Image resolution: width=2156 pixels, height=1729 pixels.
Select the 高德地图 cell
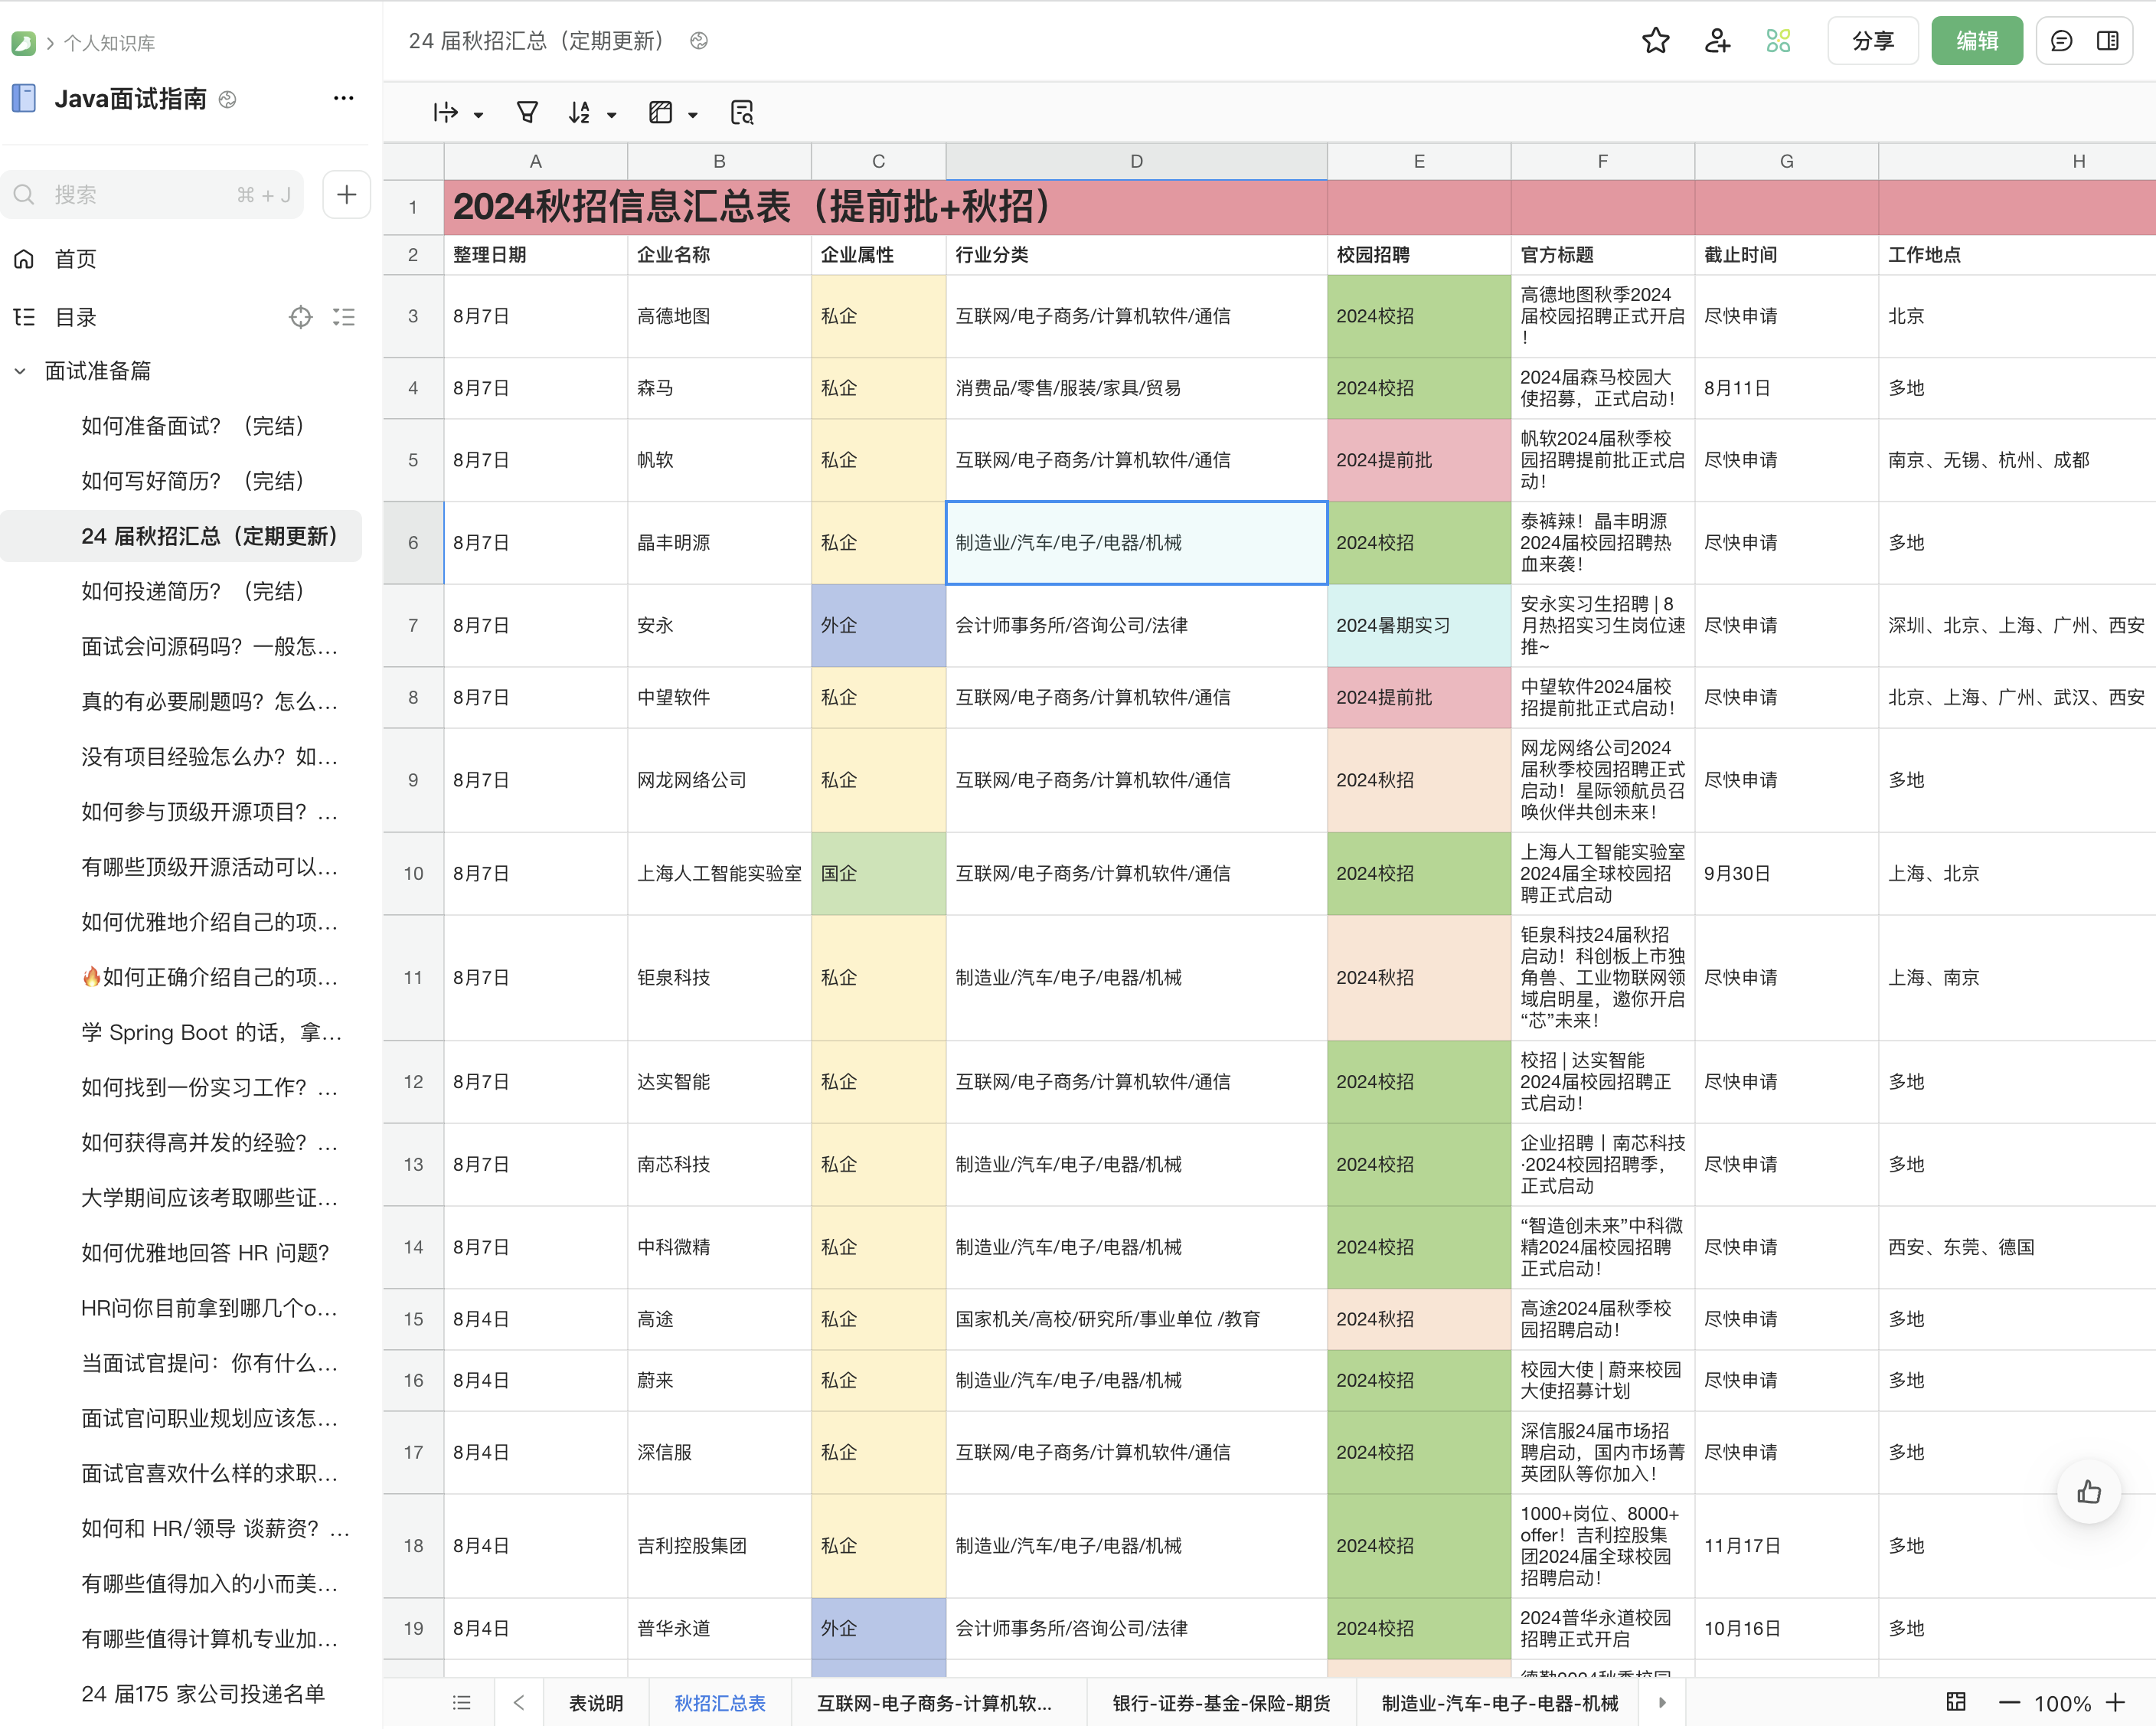tap(719, 316)
